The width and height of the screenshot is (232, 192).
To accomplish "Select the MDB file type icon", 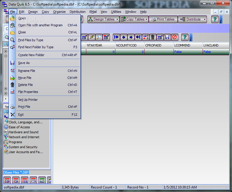I will (x=25, y=180).
